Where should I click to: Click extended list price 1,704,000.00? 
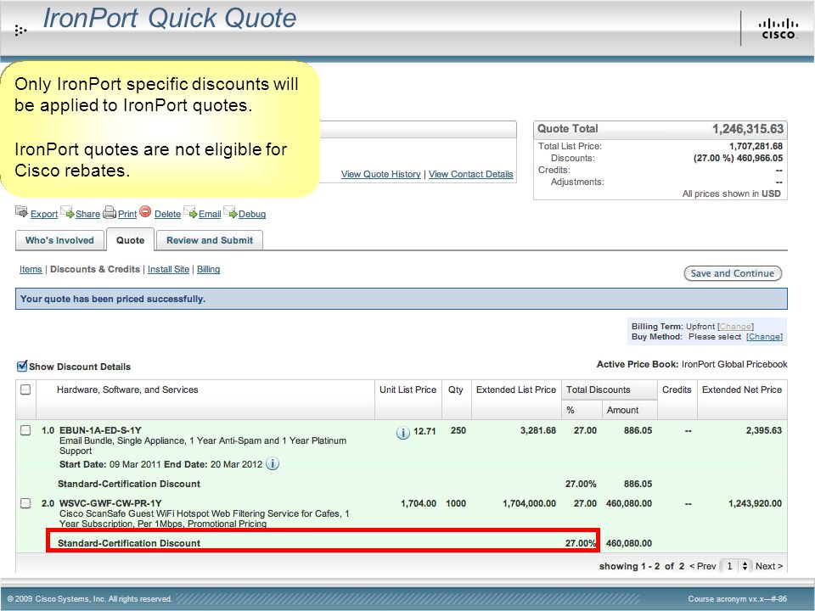tap(529, 503)
